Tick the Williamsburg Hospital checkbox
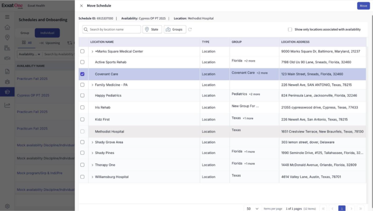This screenshot has height=211, width=373. coord(82,177)
